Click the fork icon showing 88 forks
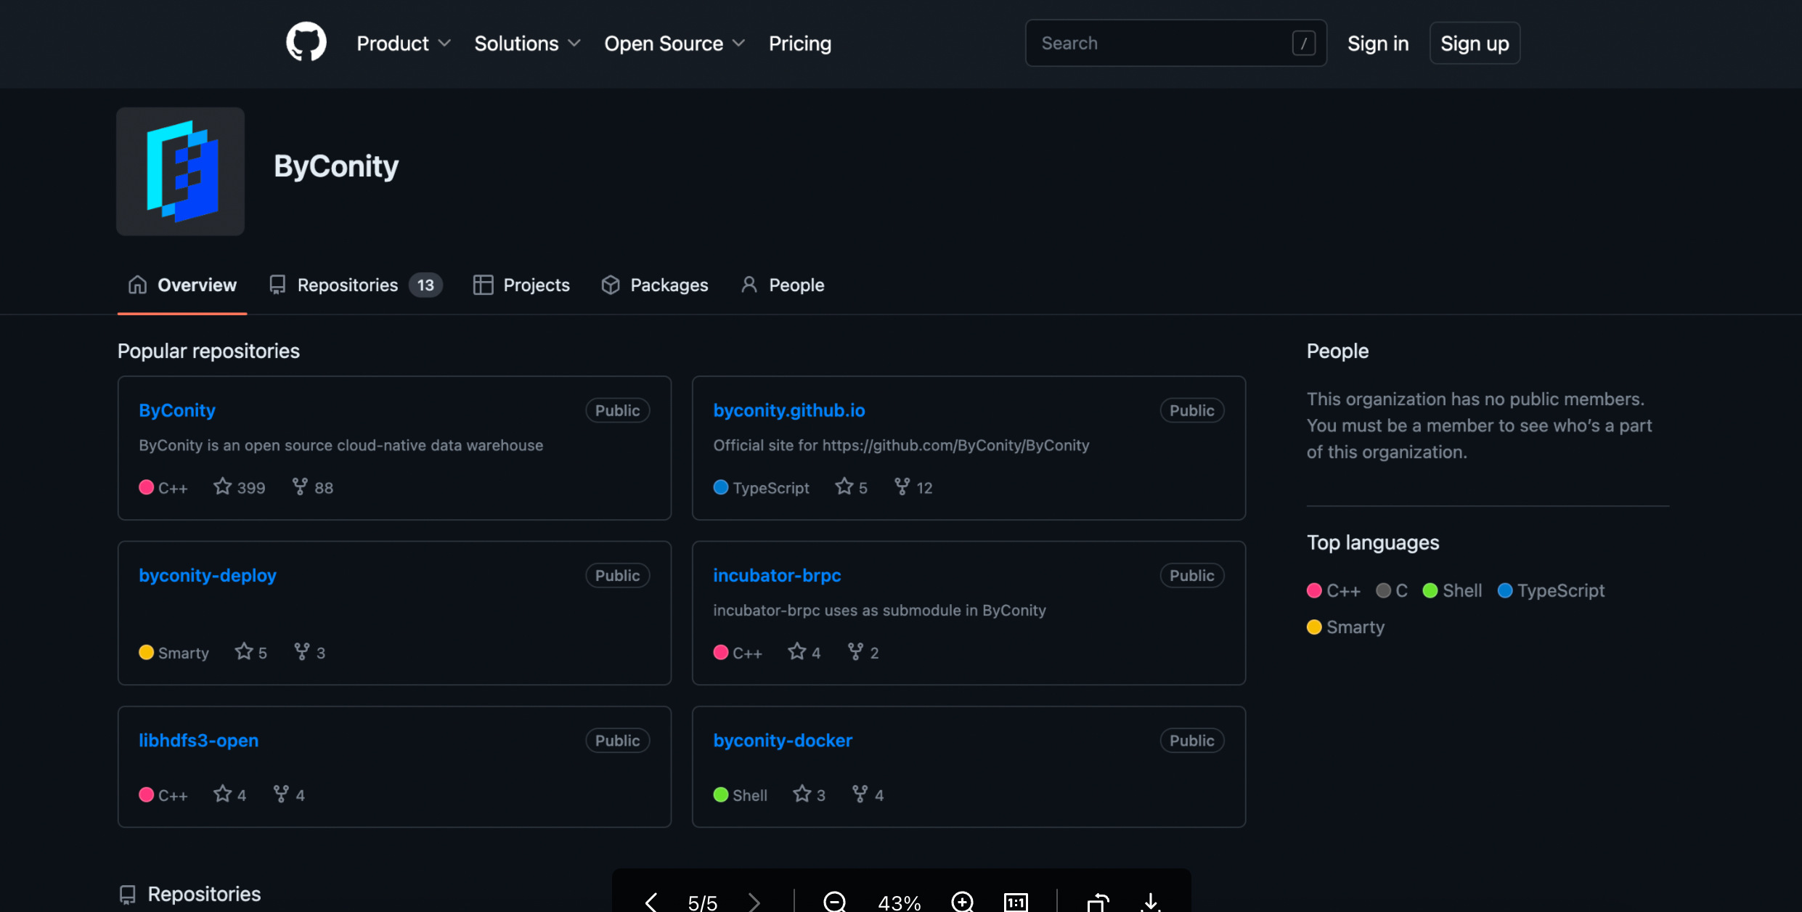This screenshot has width=1802, height=912. click(299, 486)
